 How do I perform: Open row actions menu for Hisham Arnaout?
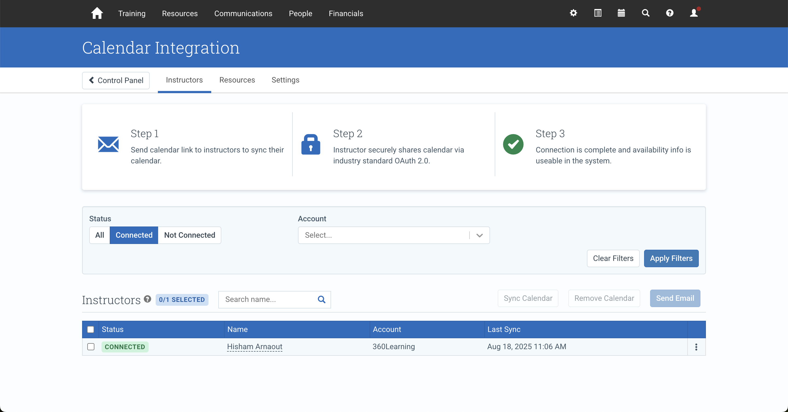[696, 347]
